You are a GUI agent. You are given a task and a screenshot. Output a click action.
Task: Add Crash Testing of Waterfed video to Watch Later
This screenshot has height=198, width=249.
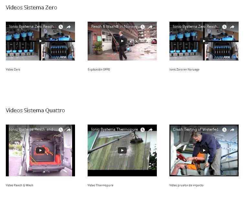pos(224,130)
